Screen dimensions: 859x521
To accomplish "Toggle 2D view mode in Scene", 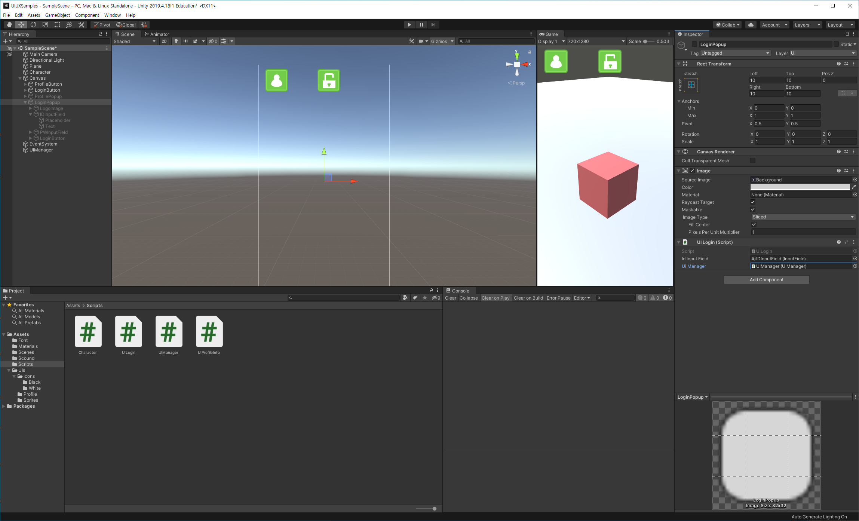I will click(164, 41).
